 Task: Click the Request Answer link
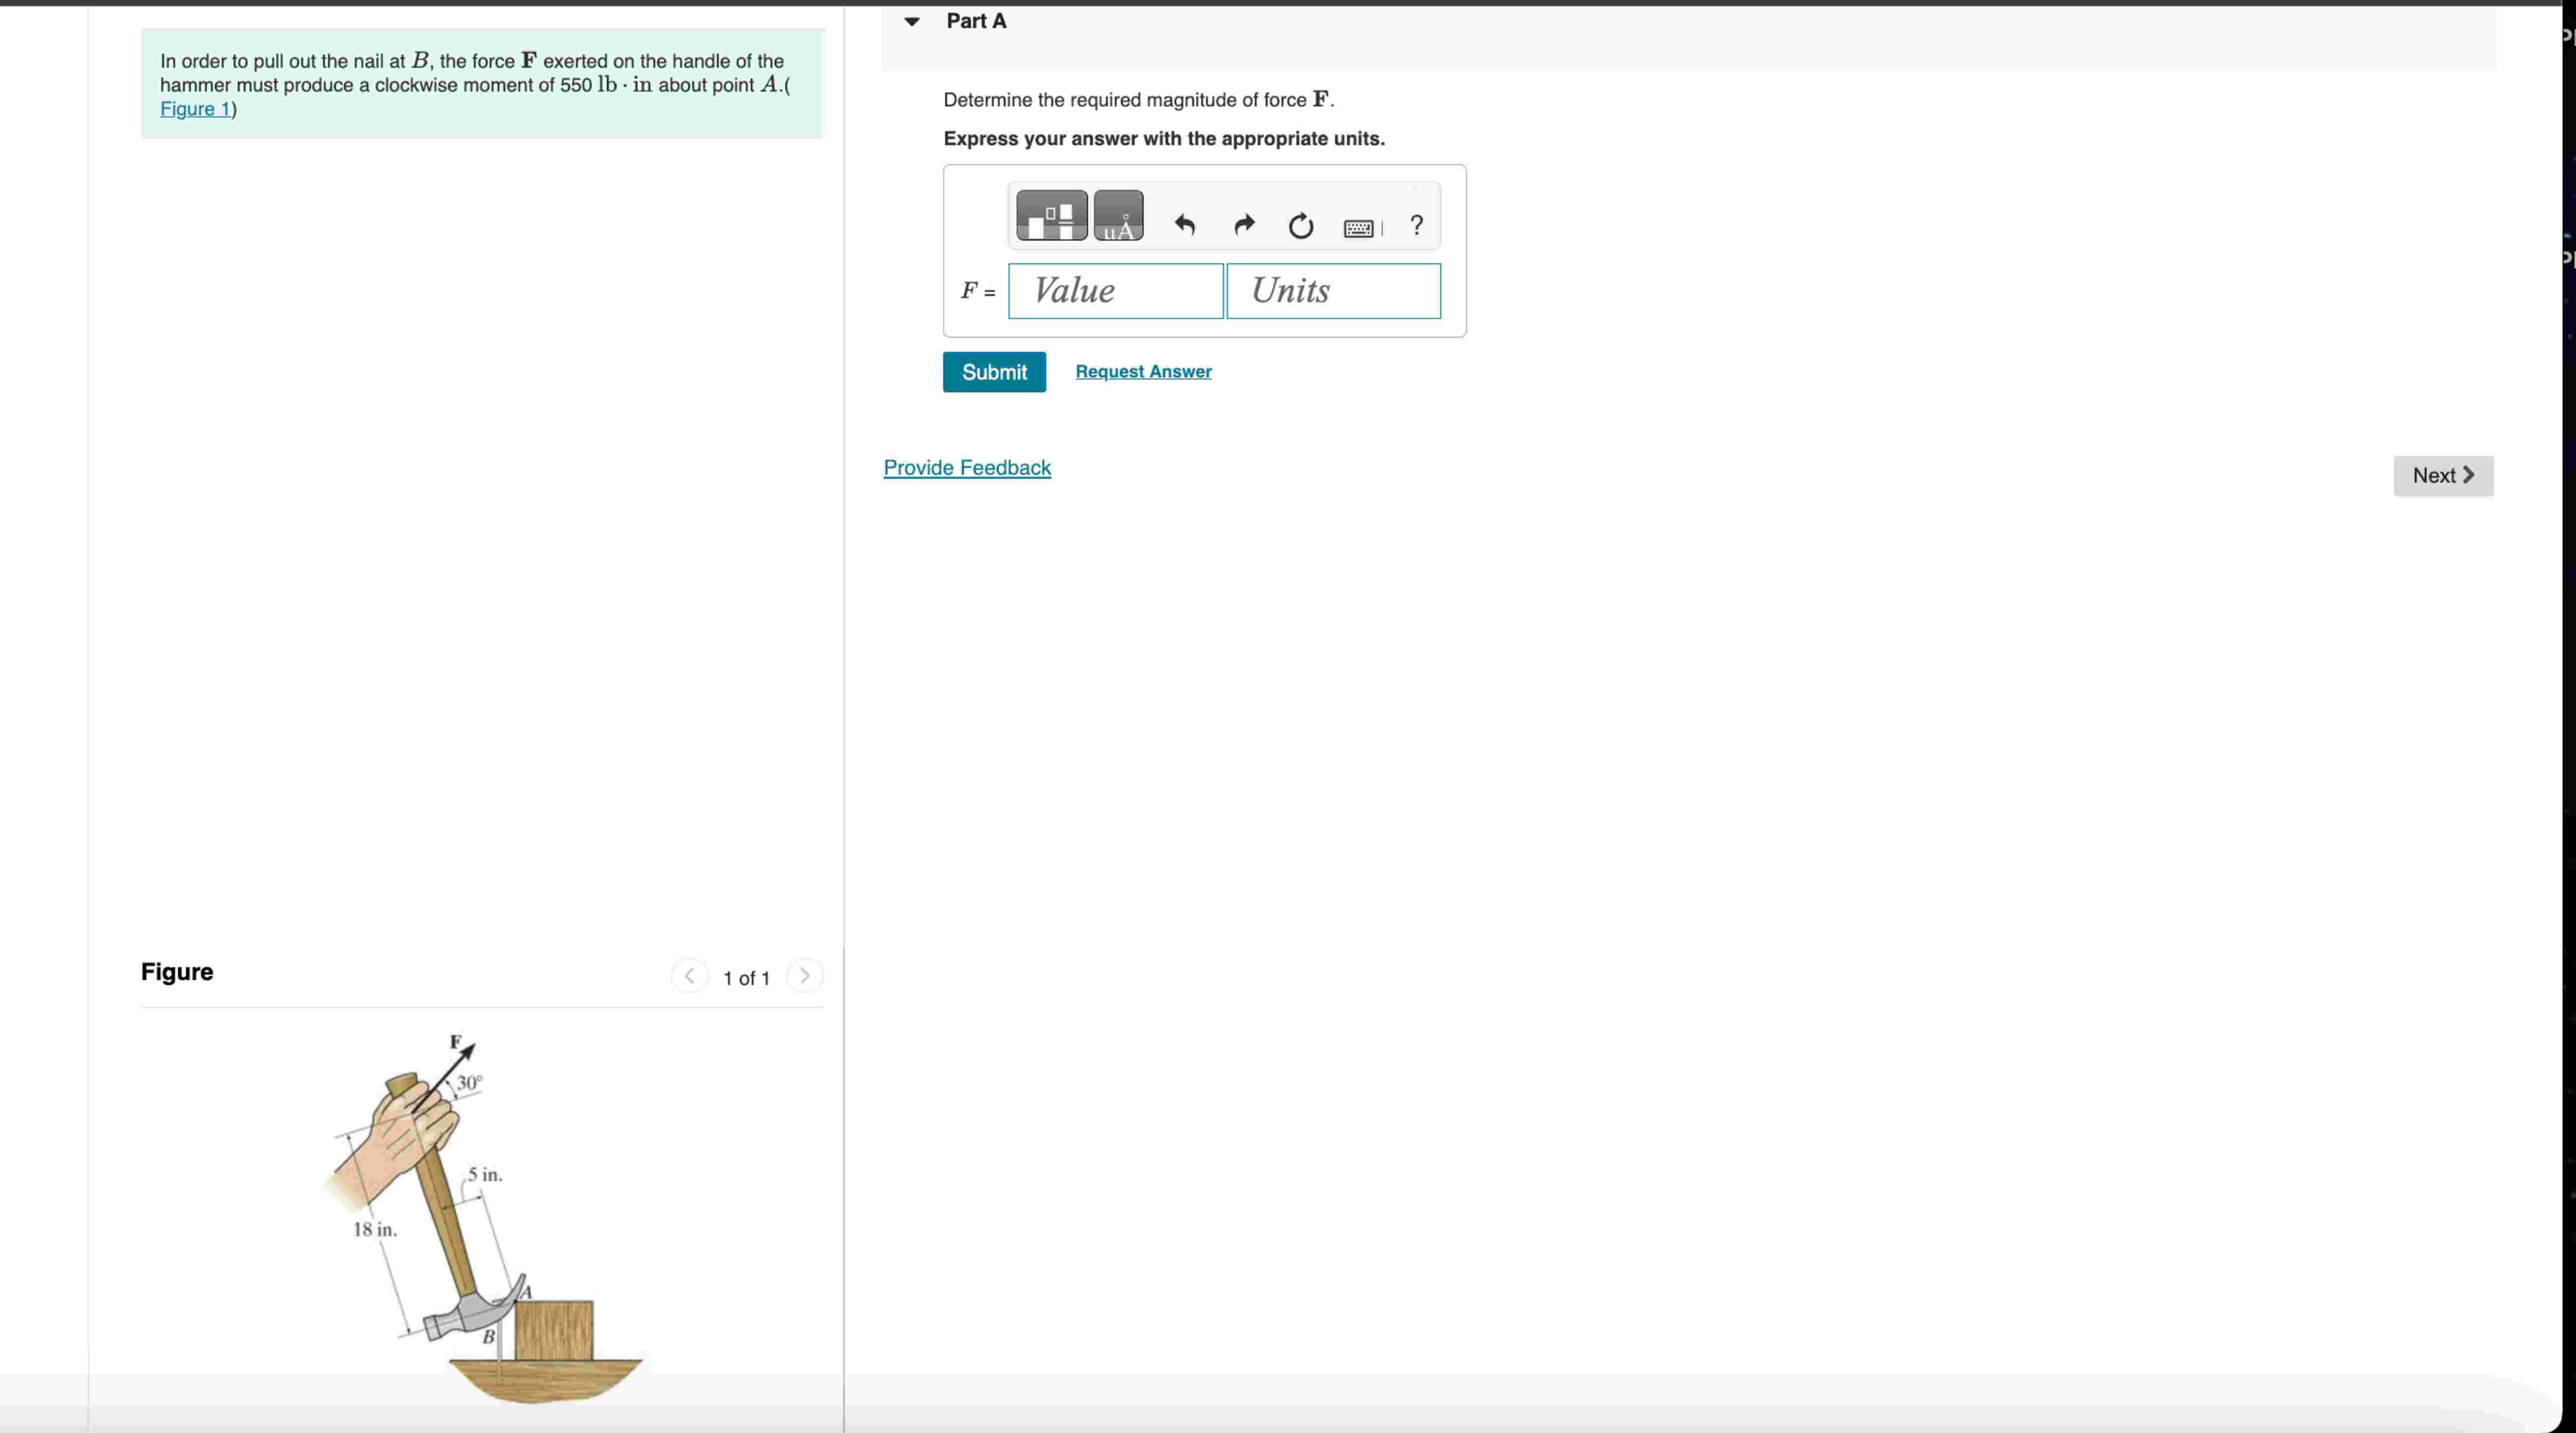pyautogui.click(x=1143, y=371)
